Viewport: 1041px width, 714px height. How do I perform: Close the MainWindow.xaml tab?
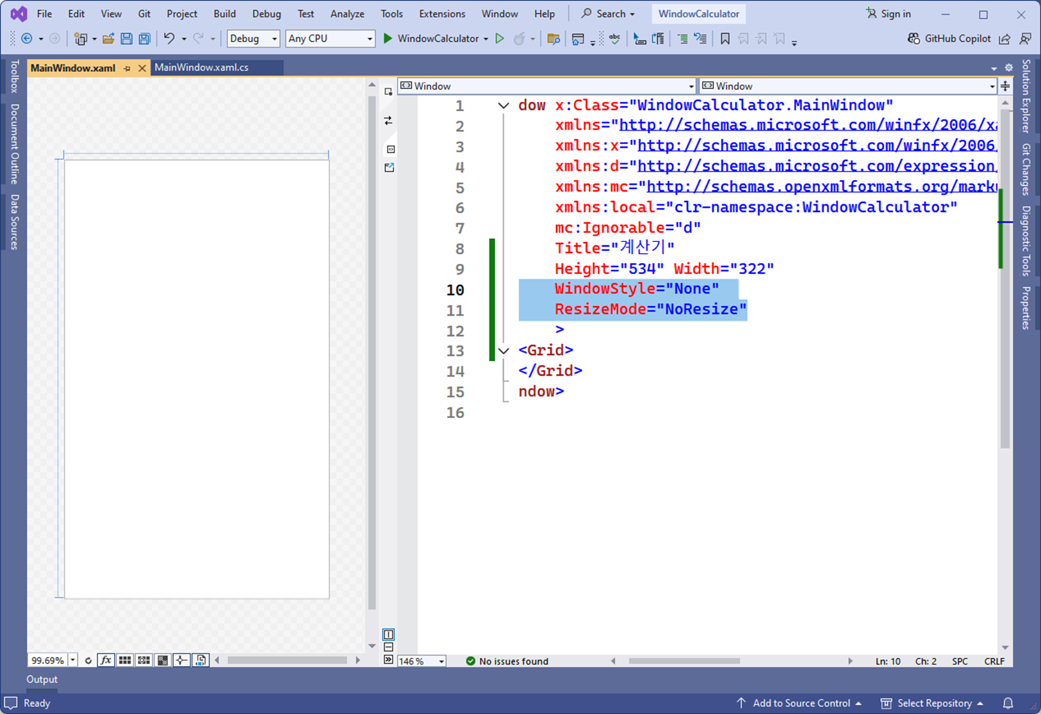click(x=142, y=68)
